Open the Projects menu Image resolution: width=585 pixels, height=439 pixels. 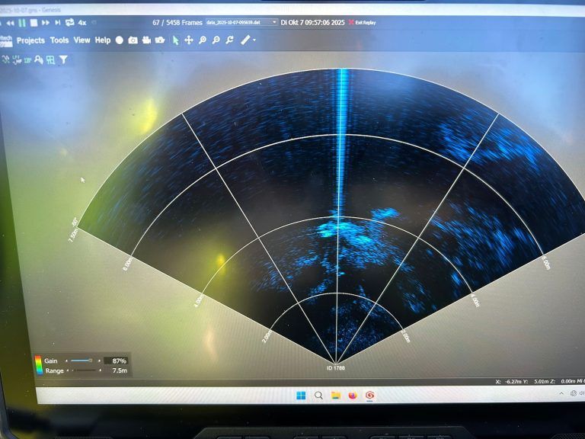[x=30, y=40]
